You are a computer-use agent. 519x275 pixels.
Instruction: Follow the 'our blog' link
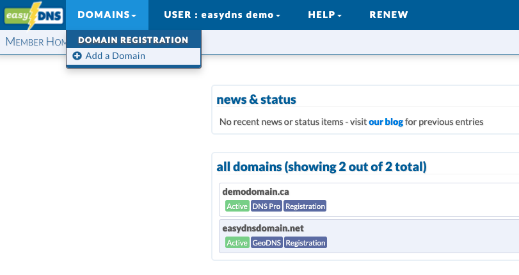386,122
